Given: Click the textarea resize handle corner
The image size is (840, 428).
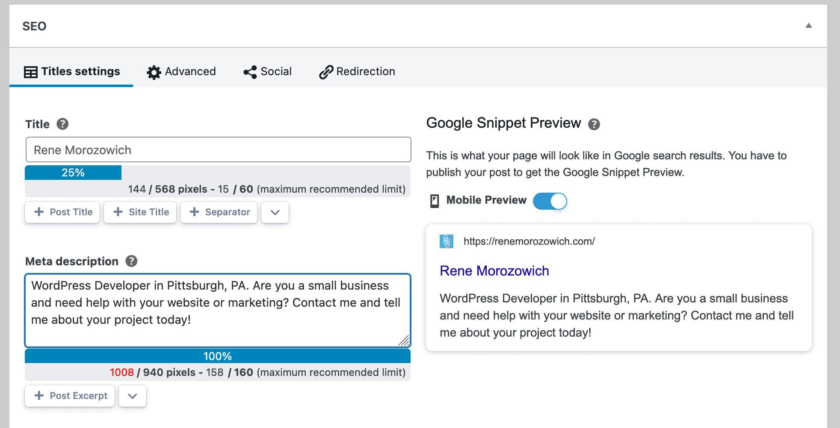Looking at the screenshot, I should [404, 340].
